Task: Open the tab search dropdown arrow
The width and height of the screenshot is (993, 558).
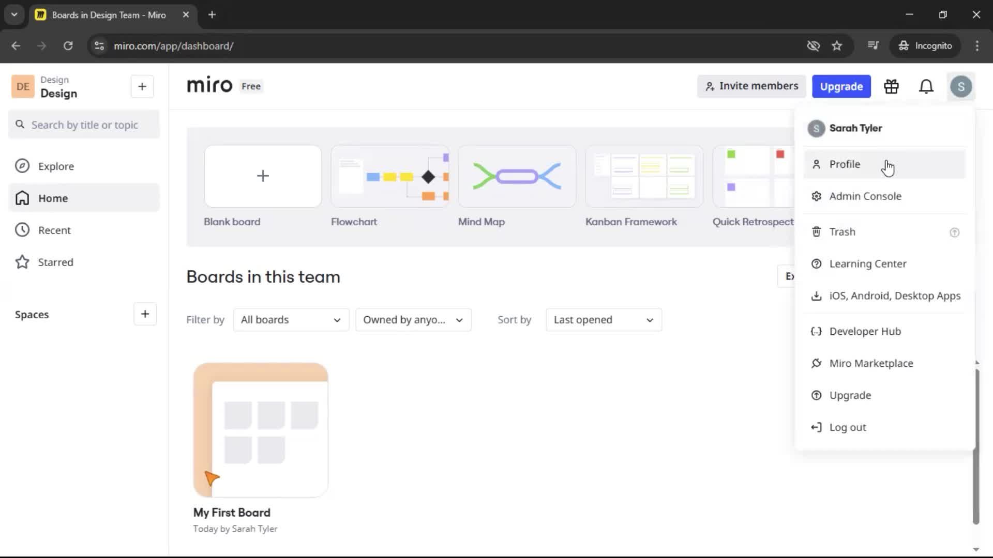Action: (14, 14)
